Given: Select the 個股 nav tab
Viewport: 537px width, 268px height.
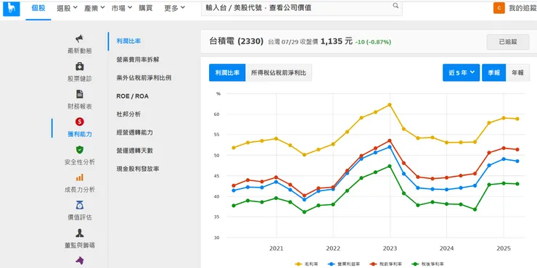Looking at the screenshot, I should pyautogui.click(x=38, y=8).
